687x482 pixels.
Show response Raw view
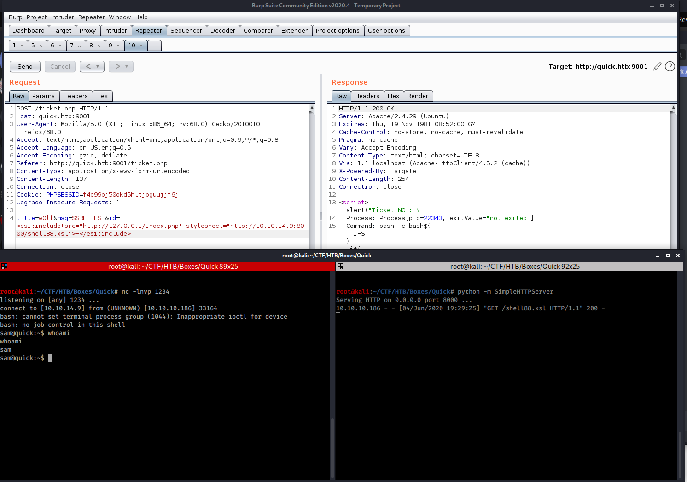tap(341, 96)
